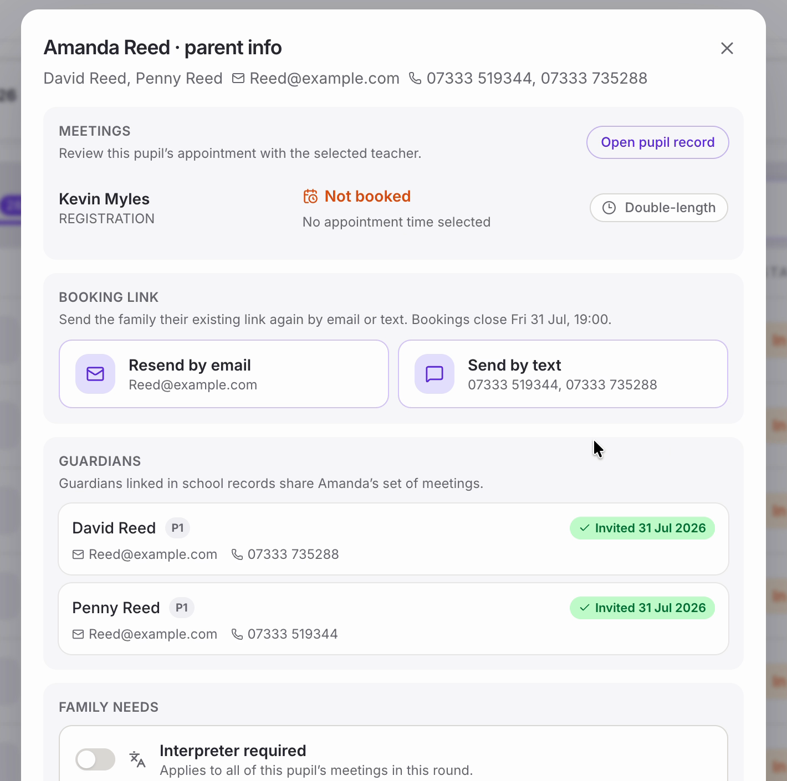This screenshot has width=787, height=781.
Task: Select Kevin Myles registration meeting row
Action: 393,209
